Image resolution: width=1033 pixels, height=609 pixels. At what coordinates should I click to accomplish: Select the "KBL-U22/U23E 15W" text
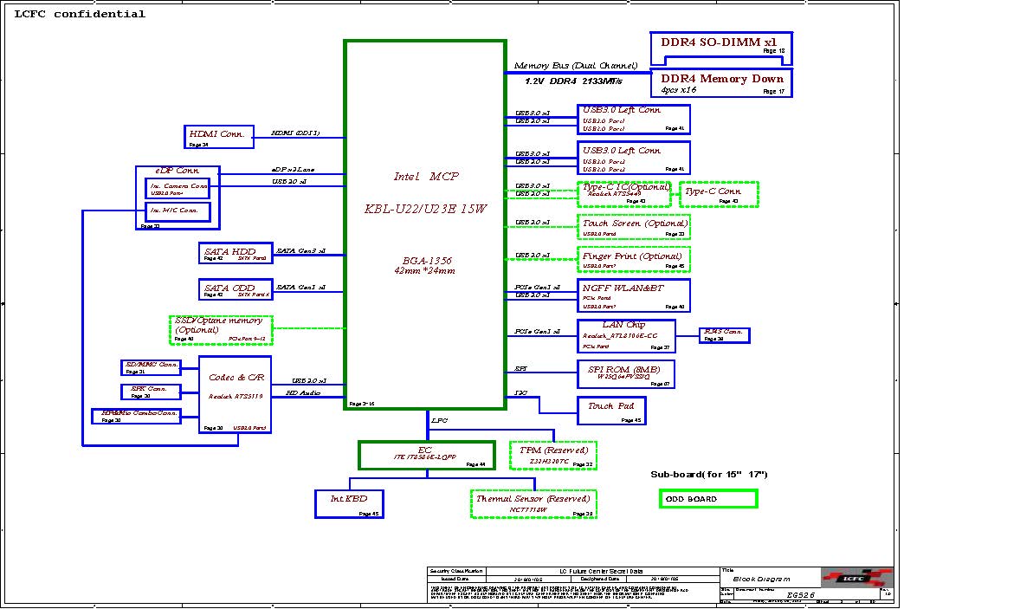point(425,208)
